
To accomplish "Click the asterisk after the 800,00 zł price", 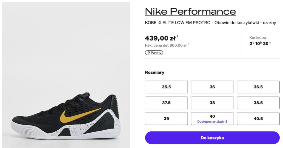I will point(189,44).
